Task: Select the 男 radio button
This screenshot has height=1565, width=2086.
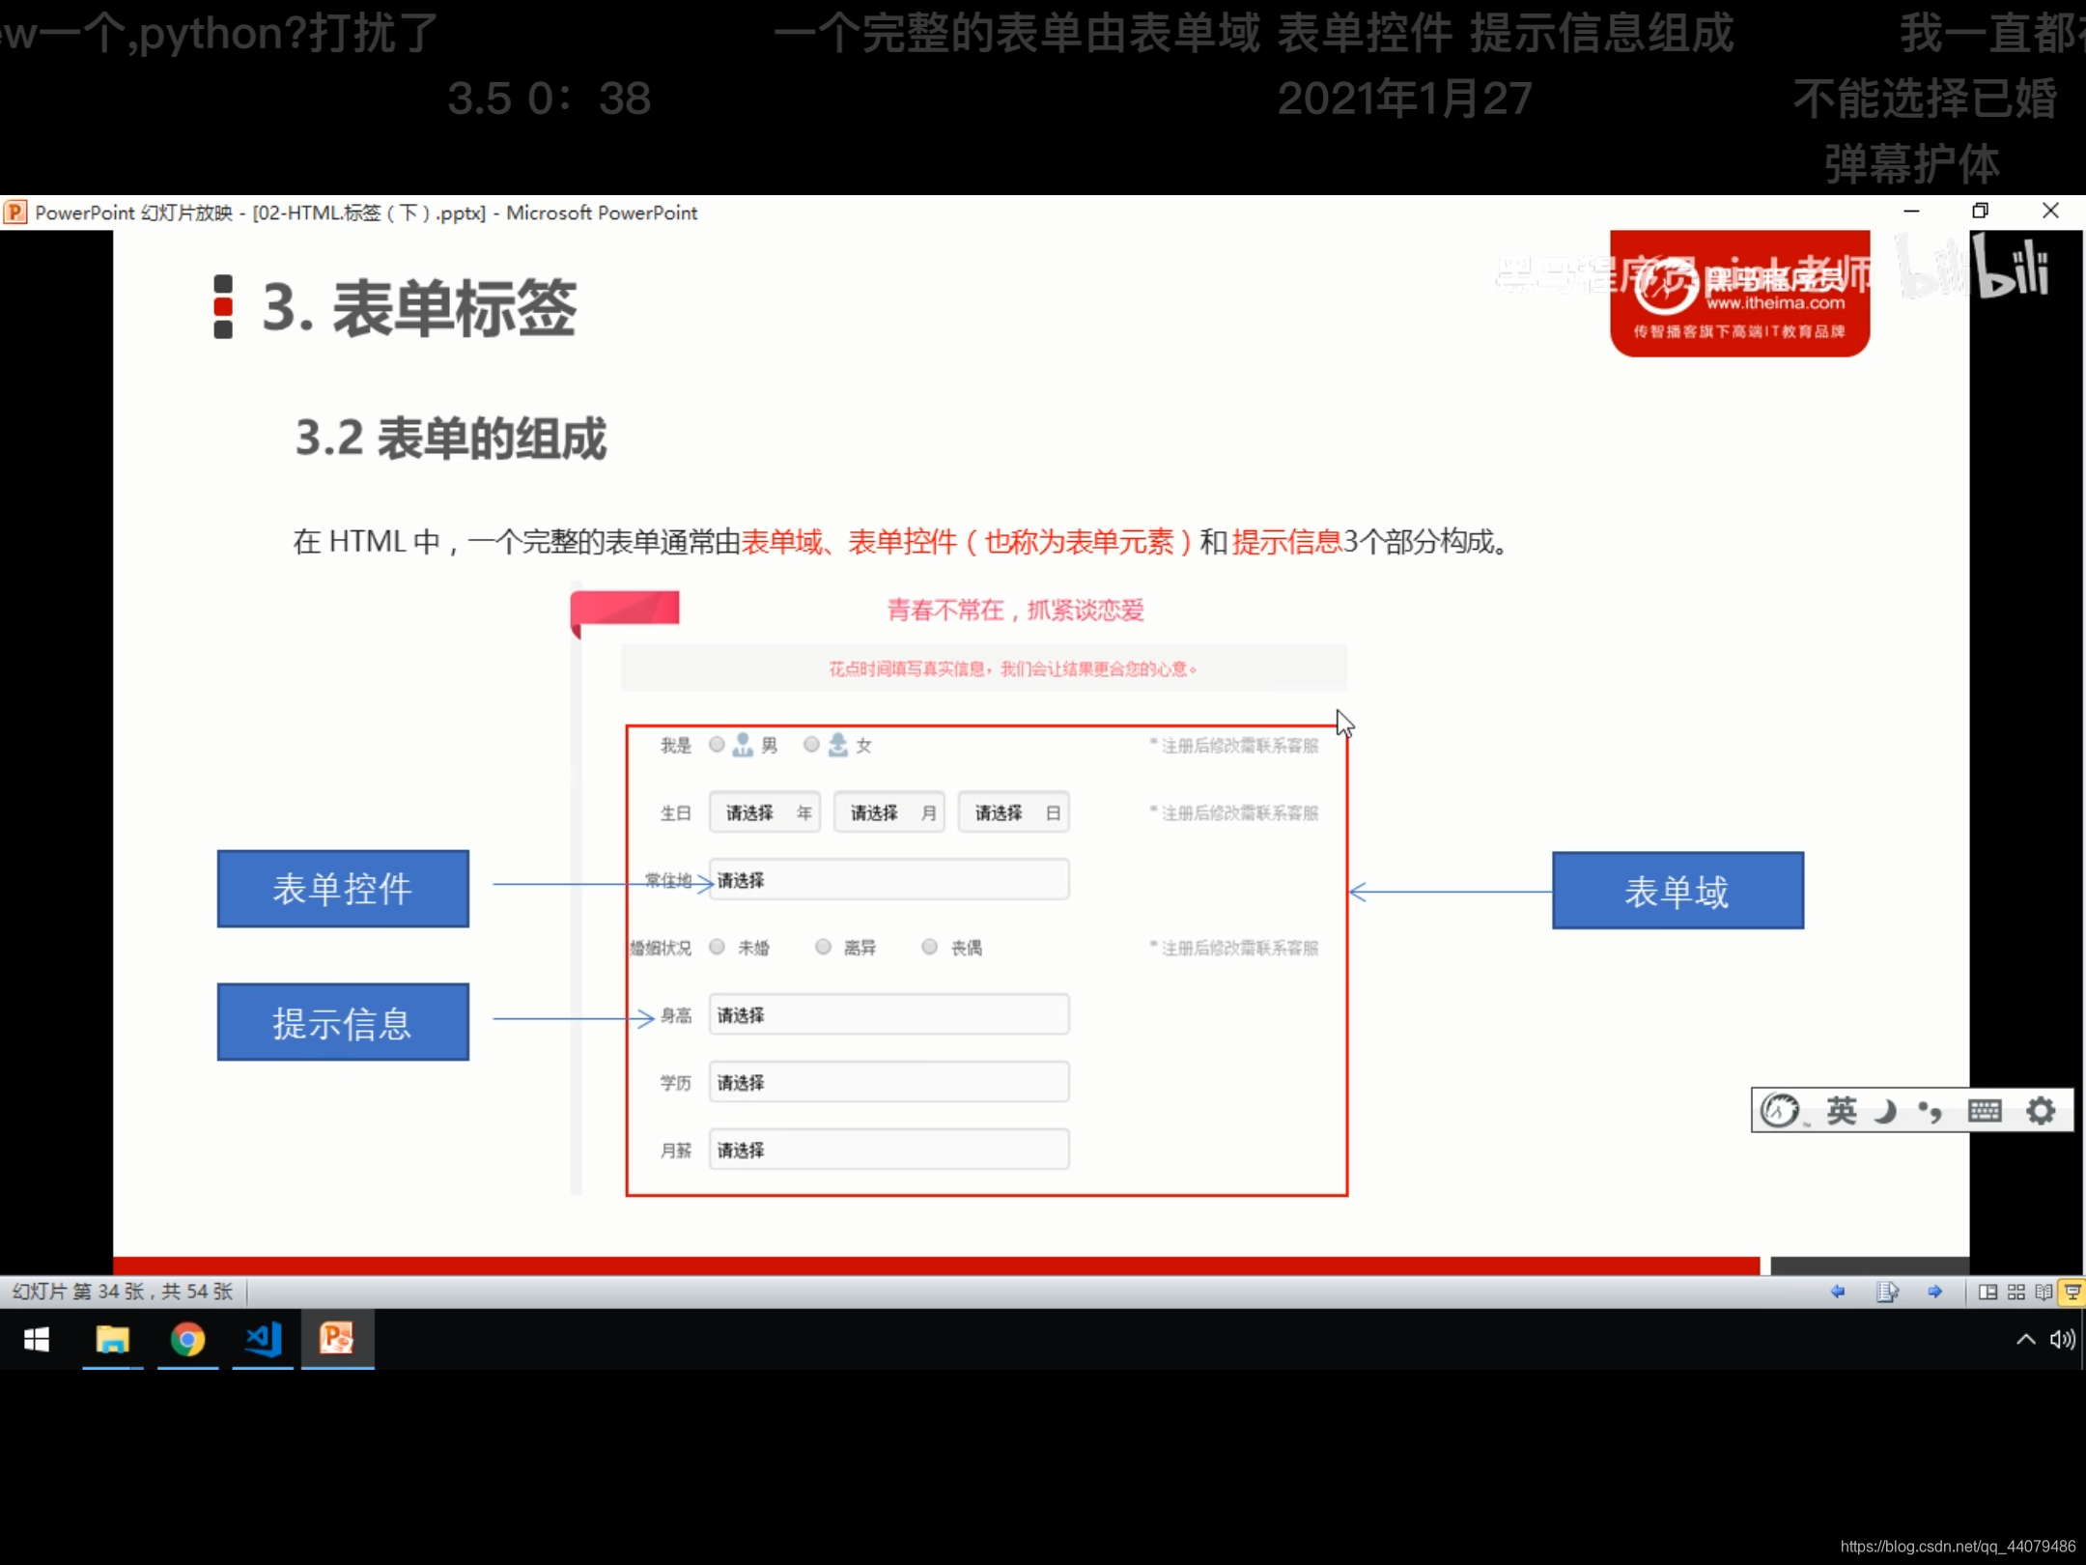Action: (x=717, y=745)
